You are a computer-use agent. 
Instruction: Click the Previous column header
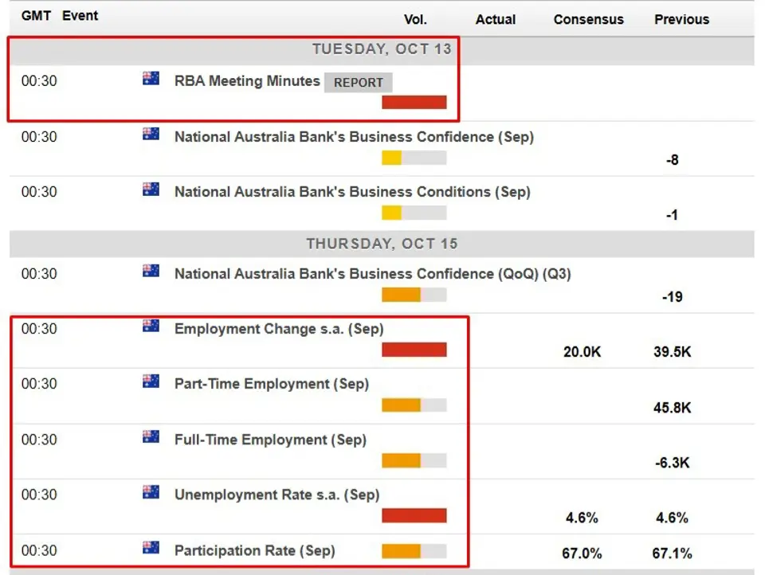[681, 19]
